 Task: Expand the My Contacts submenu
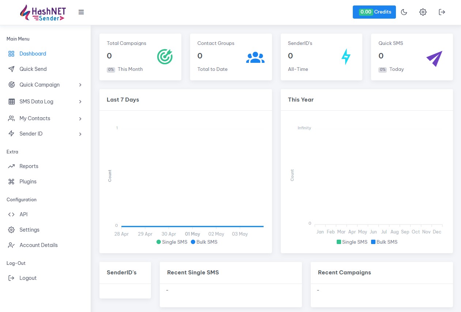(45, 118)
